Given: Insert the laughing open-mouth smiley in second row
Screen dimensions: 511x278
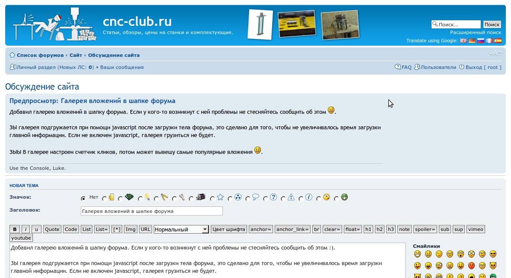Looking at the screenshot, I should point(428,266).
